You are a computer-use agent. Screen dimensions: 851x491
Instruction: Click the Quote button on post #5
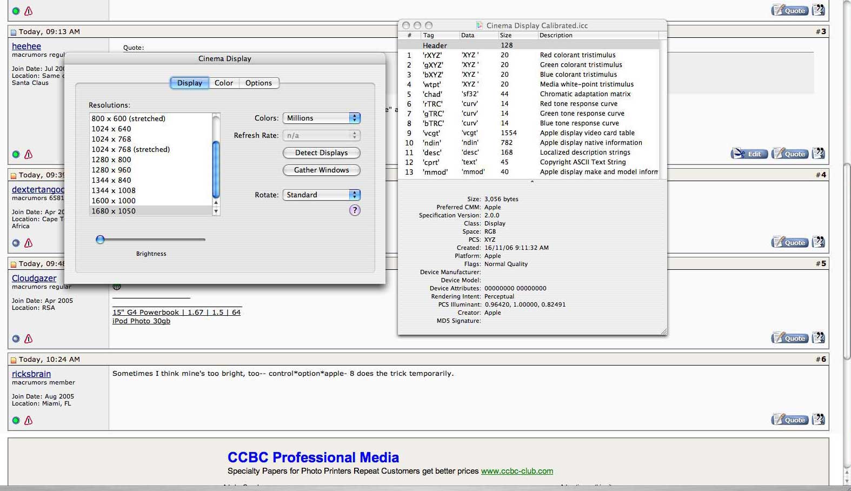(790, 338)
